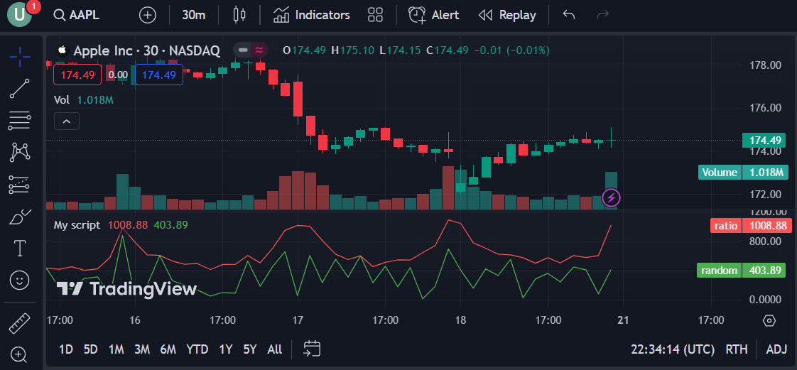This screenshot has width=797, height=370.
Task: Click the blue 174.49 buy price button
Action: pyautogui.click(x=159, y=75)
